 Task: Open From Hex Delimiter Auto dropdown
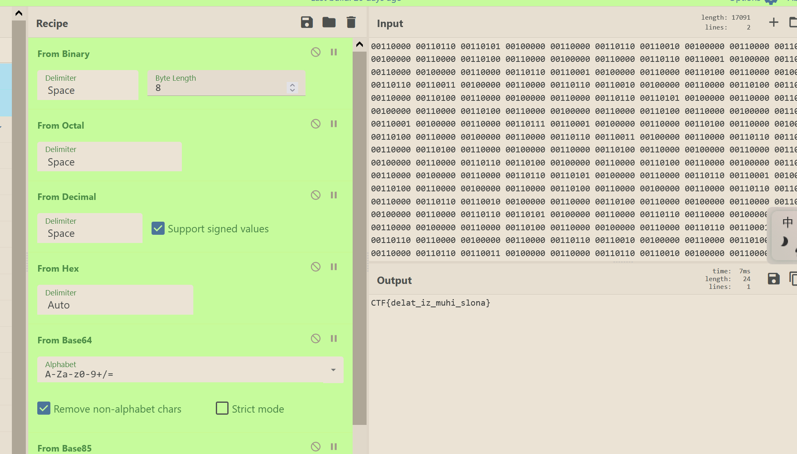(x=115, y=300)
